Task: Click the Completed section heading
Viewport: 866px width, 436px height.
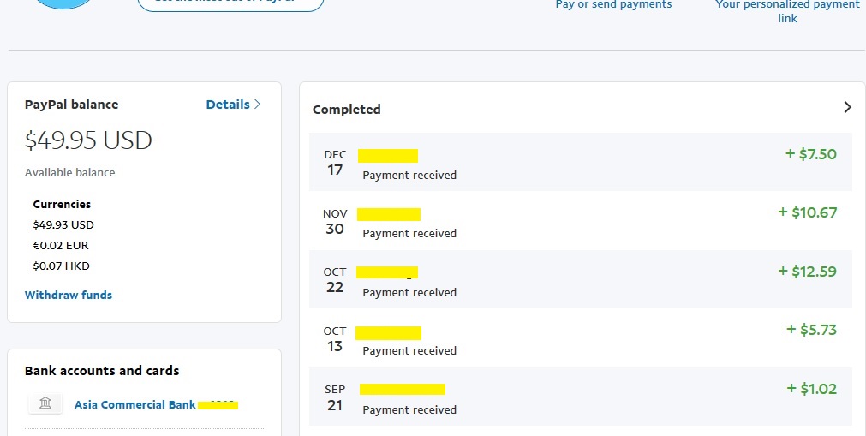Action: point(346,110)
